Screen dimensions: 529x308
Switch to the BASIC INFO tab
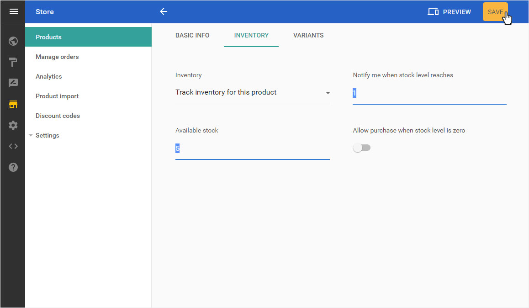[x=192, y=36]
